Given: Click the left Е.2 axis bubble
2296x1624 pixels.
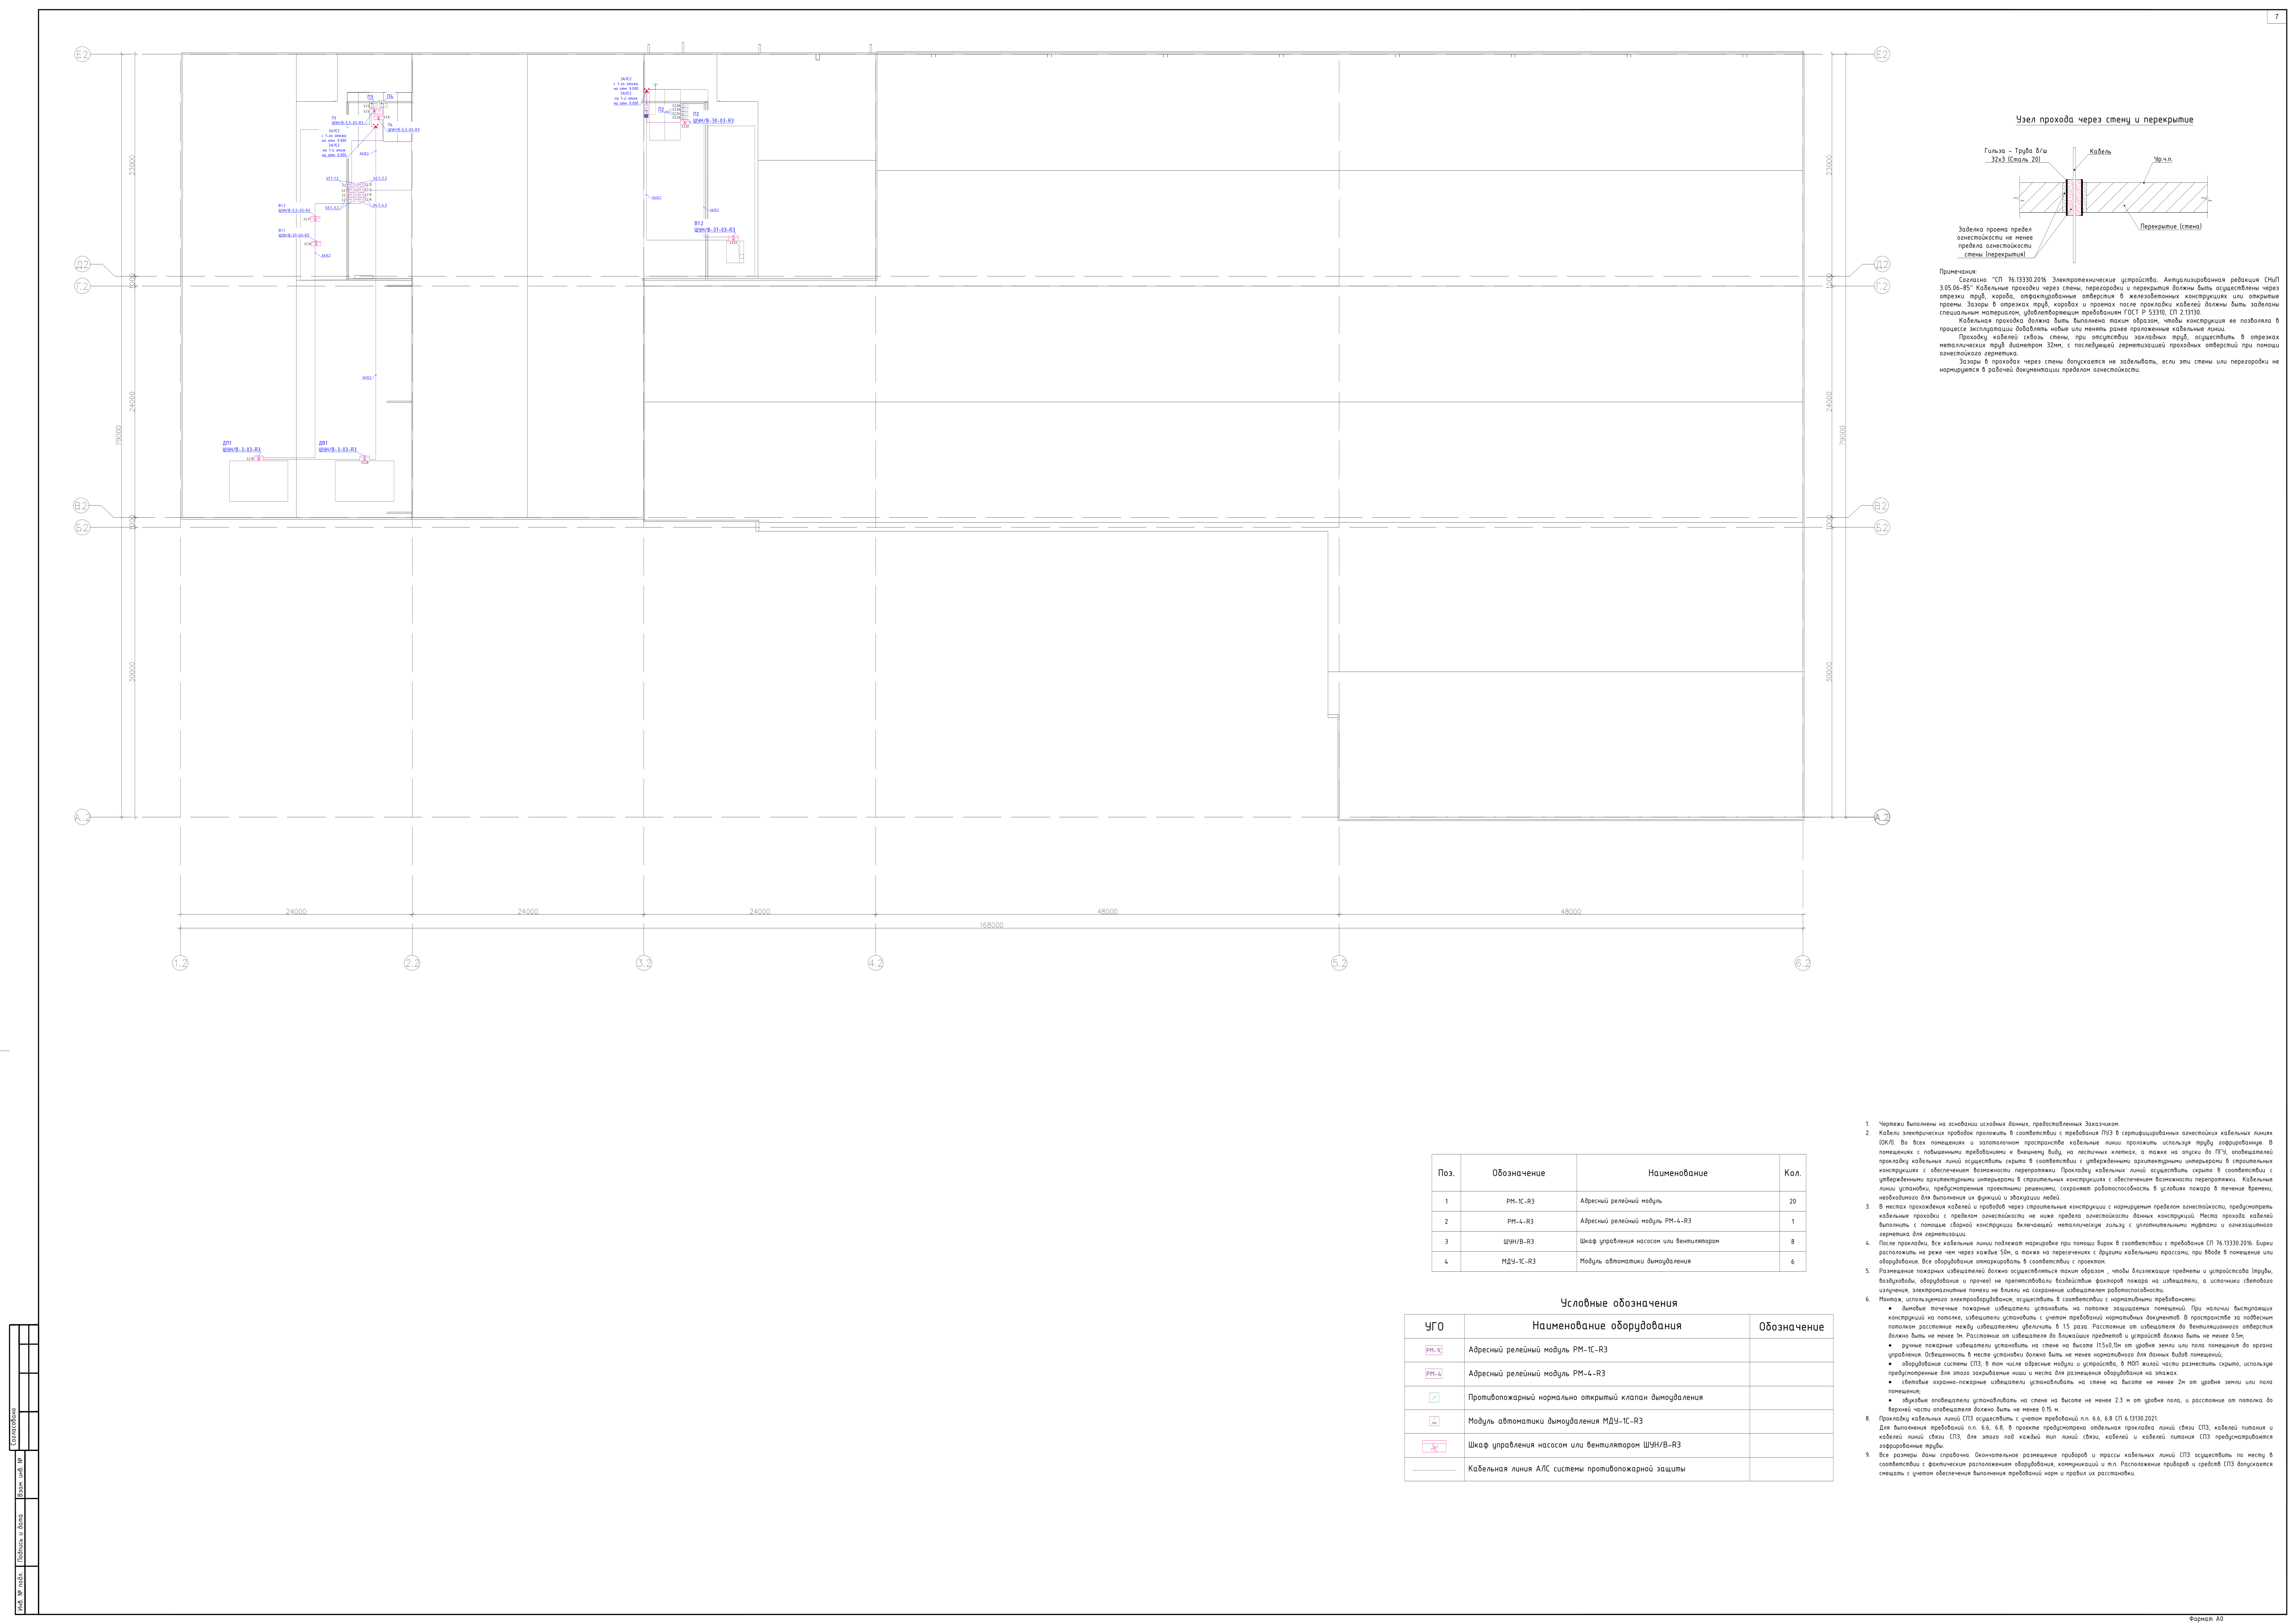Looking at the screenshot, I should pos(82,54).
